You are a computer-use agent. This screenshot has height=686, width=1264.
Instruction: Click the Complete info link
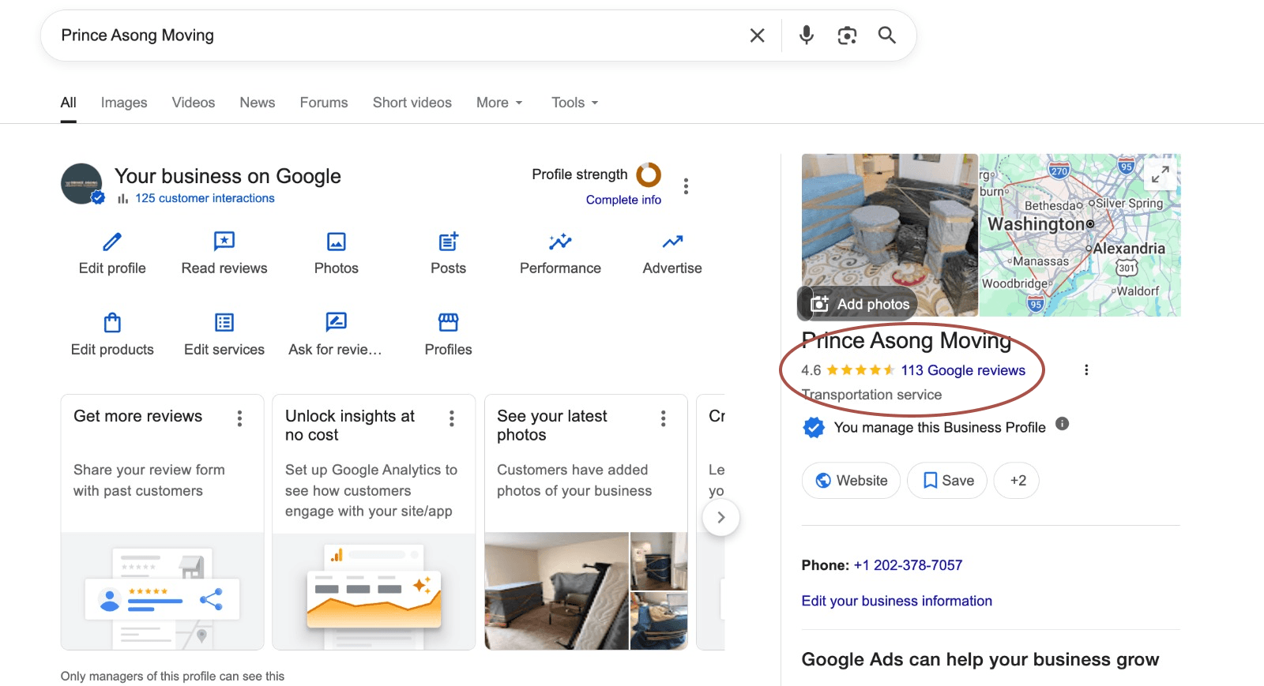coord(623,200)
